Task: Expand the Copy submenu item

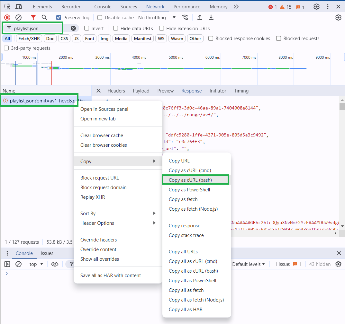Action: [x=118, y=161]
